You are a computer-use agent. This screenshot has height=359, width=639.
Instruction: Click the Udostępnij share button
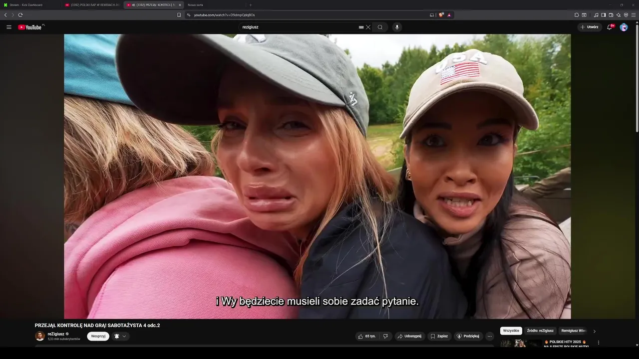pyautogui.click(x=409, y=336)
